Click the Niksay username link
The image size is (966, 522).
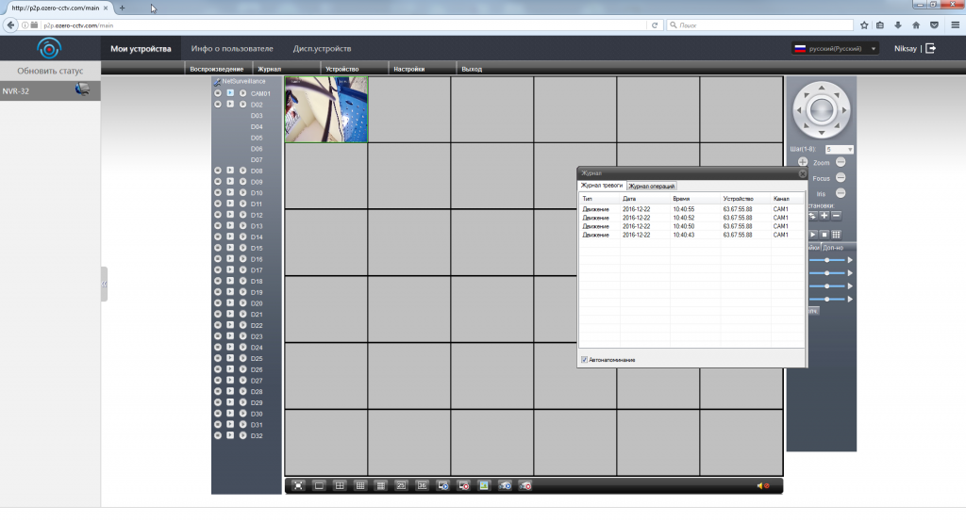[x=905, y=49]
